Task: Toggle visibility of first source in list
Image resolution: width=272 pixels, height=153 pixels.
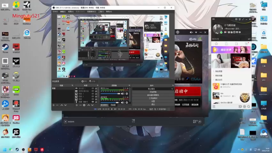Action: click(93, 88)
